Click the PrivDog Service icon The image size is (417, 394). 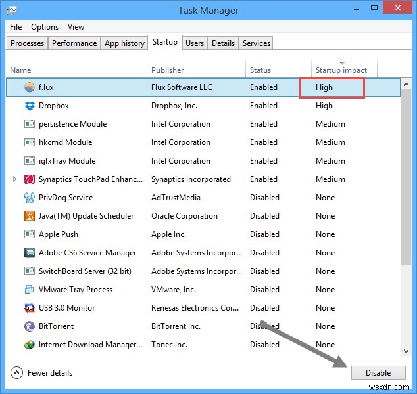click(29, 198)
